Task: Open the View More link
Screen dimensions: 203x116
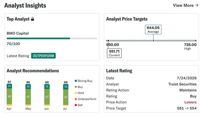Action: tap(186, 5)
